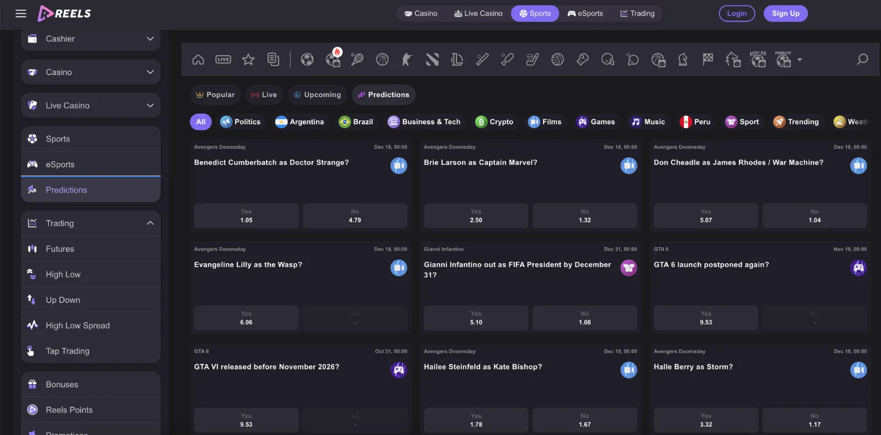
Task: Show the Live events tab
Action: [264, 95]
